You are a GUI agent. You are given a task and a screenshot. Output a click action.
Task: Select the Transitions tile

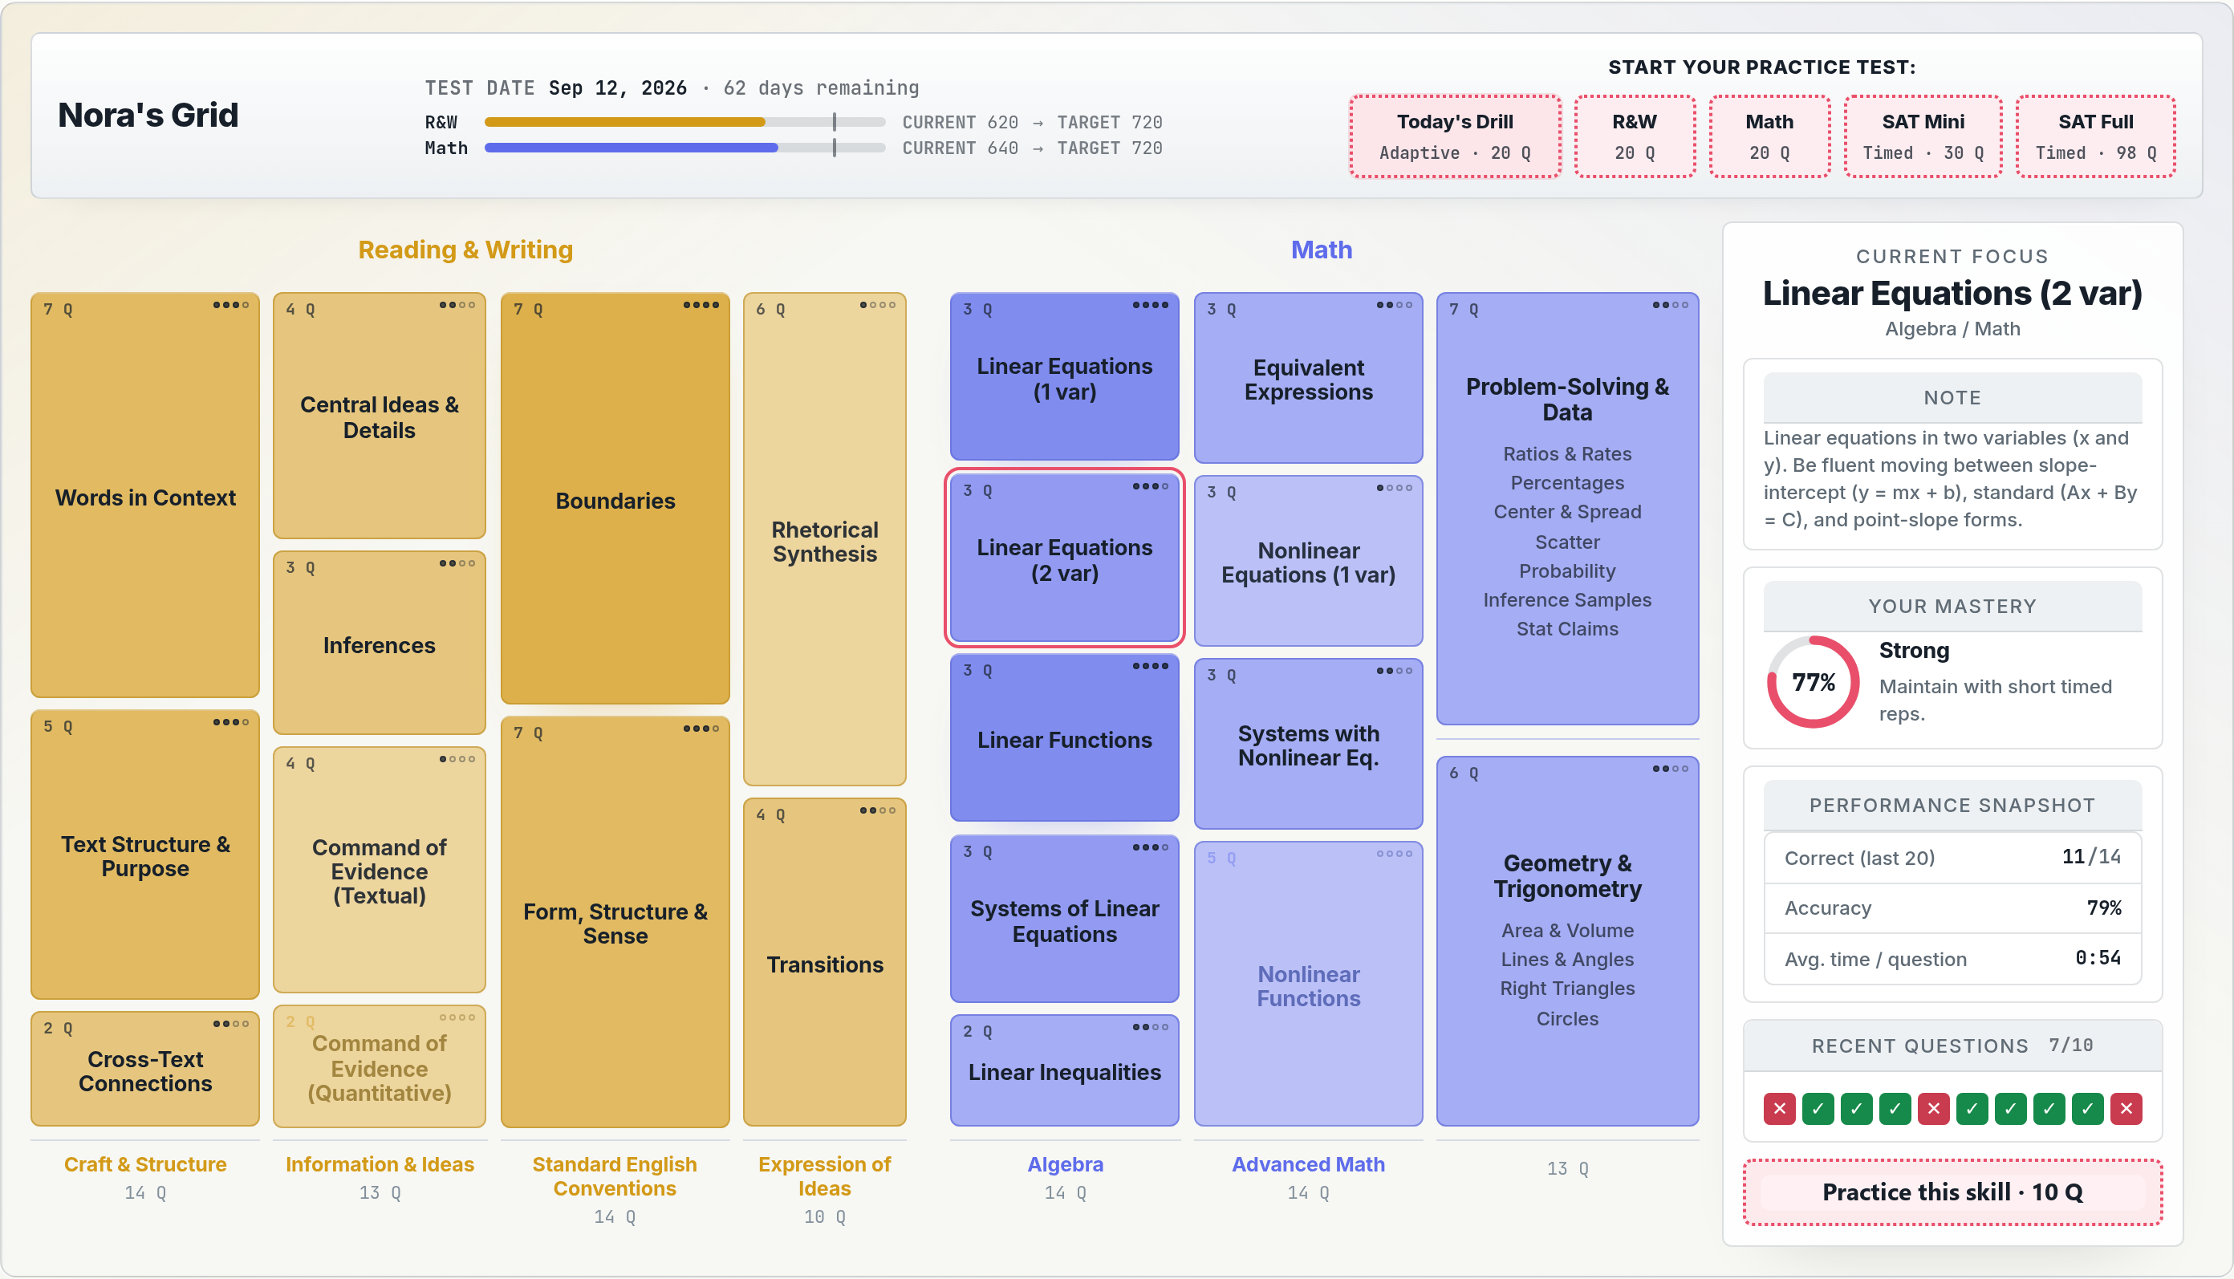pyautogui.click(x=824, y=963)
